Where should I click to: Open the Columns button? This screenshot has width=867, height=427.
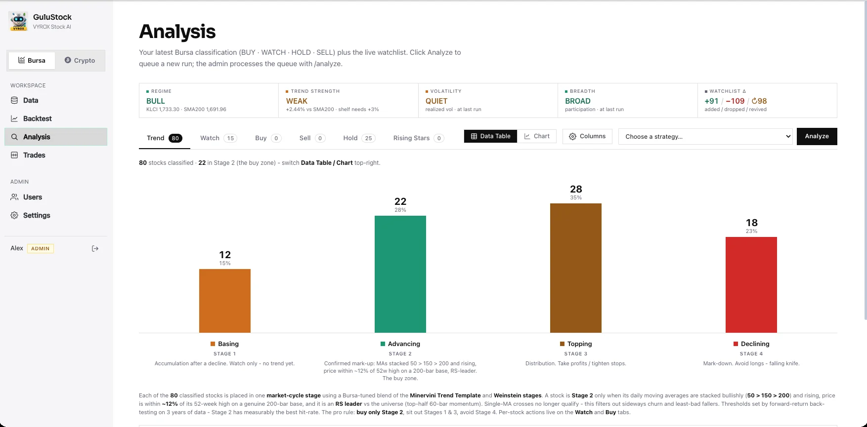click(x=587, y=136)
